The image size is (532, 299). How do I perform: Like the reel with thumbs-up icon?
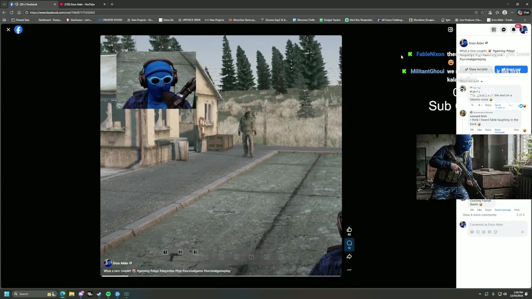pyautogui.click(x=349, y=230)
